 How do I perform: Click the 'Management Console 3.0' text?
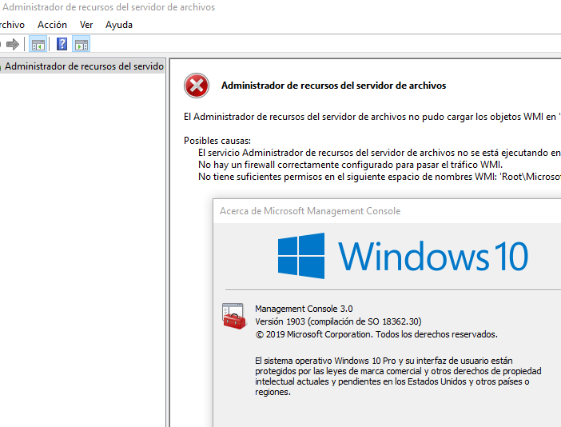(x=304, y=309)
